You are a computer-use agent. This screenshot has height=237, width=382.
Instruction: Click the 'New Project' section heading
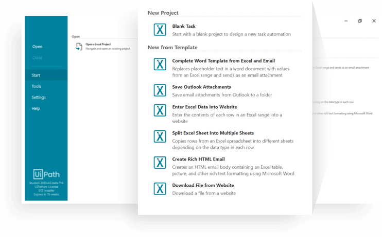click(x=163, y=13)
